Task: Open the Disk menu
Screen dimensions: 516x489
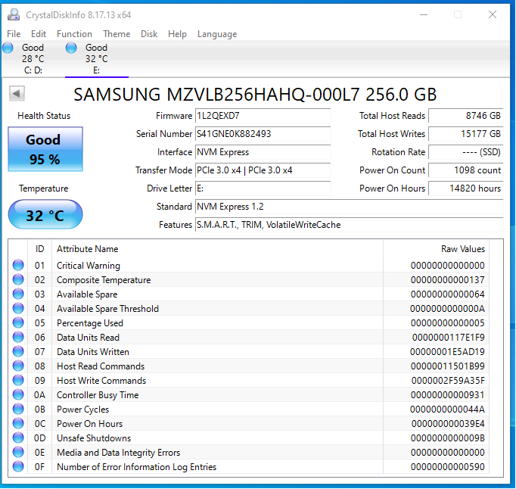Action: [149, 34]
